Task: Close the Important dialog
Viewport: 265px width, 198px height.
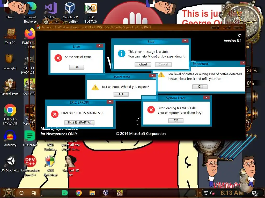Action: pos(243,63)
